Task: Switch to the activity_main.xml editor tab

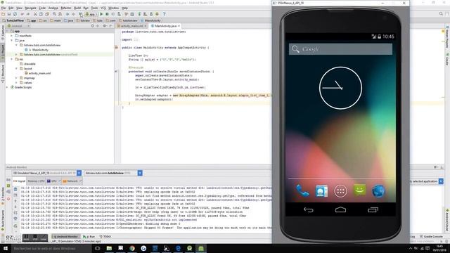Action: 131,26
